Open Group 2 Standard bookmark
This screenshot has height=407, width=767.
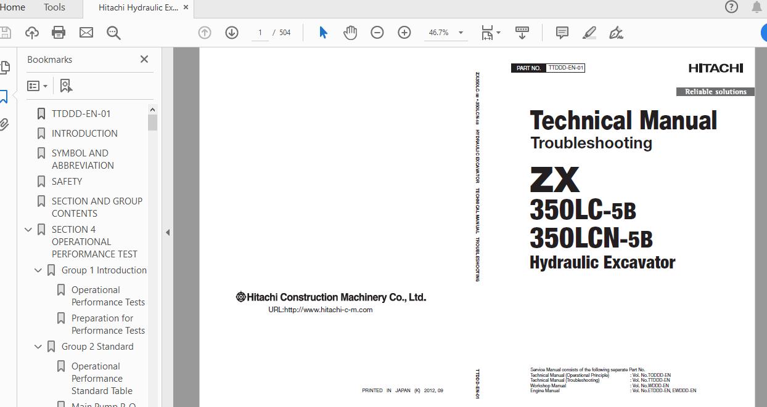pos(97,347)
